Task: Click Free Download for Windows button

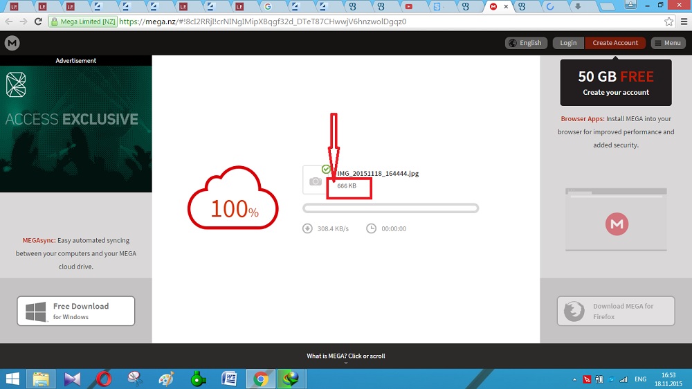Action: click(76, 311)
